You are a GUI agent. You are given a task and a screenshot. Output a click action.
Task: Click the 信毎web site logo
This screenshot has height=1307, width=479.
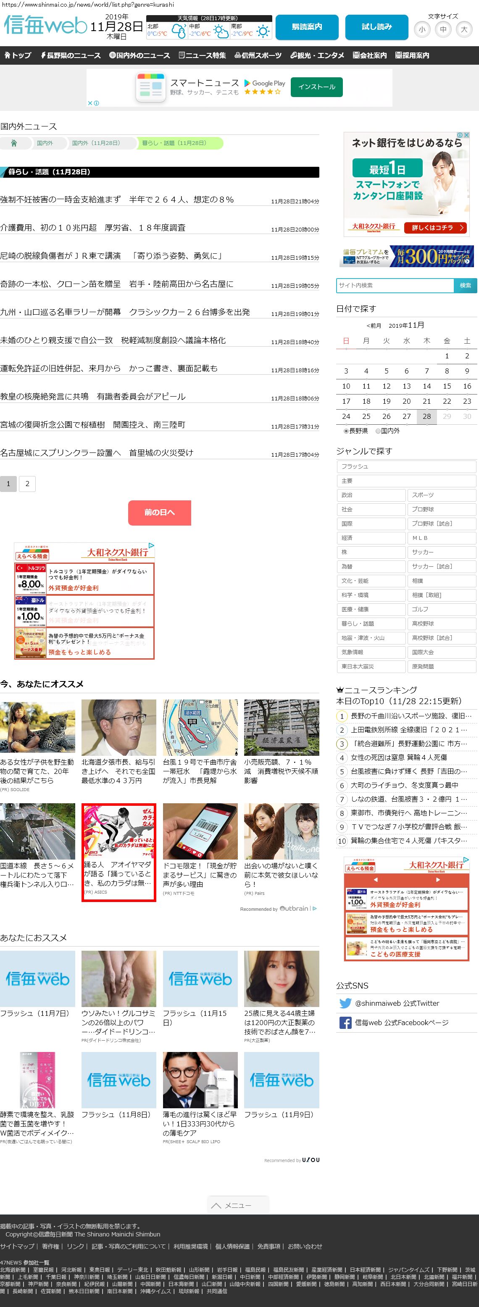click(45, 25)
